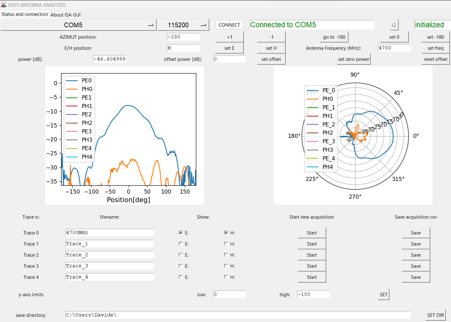
Task: Click the Trace 0 filename field
Action: click(110, 233)
